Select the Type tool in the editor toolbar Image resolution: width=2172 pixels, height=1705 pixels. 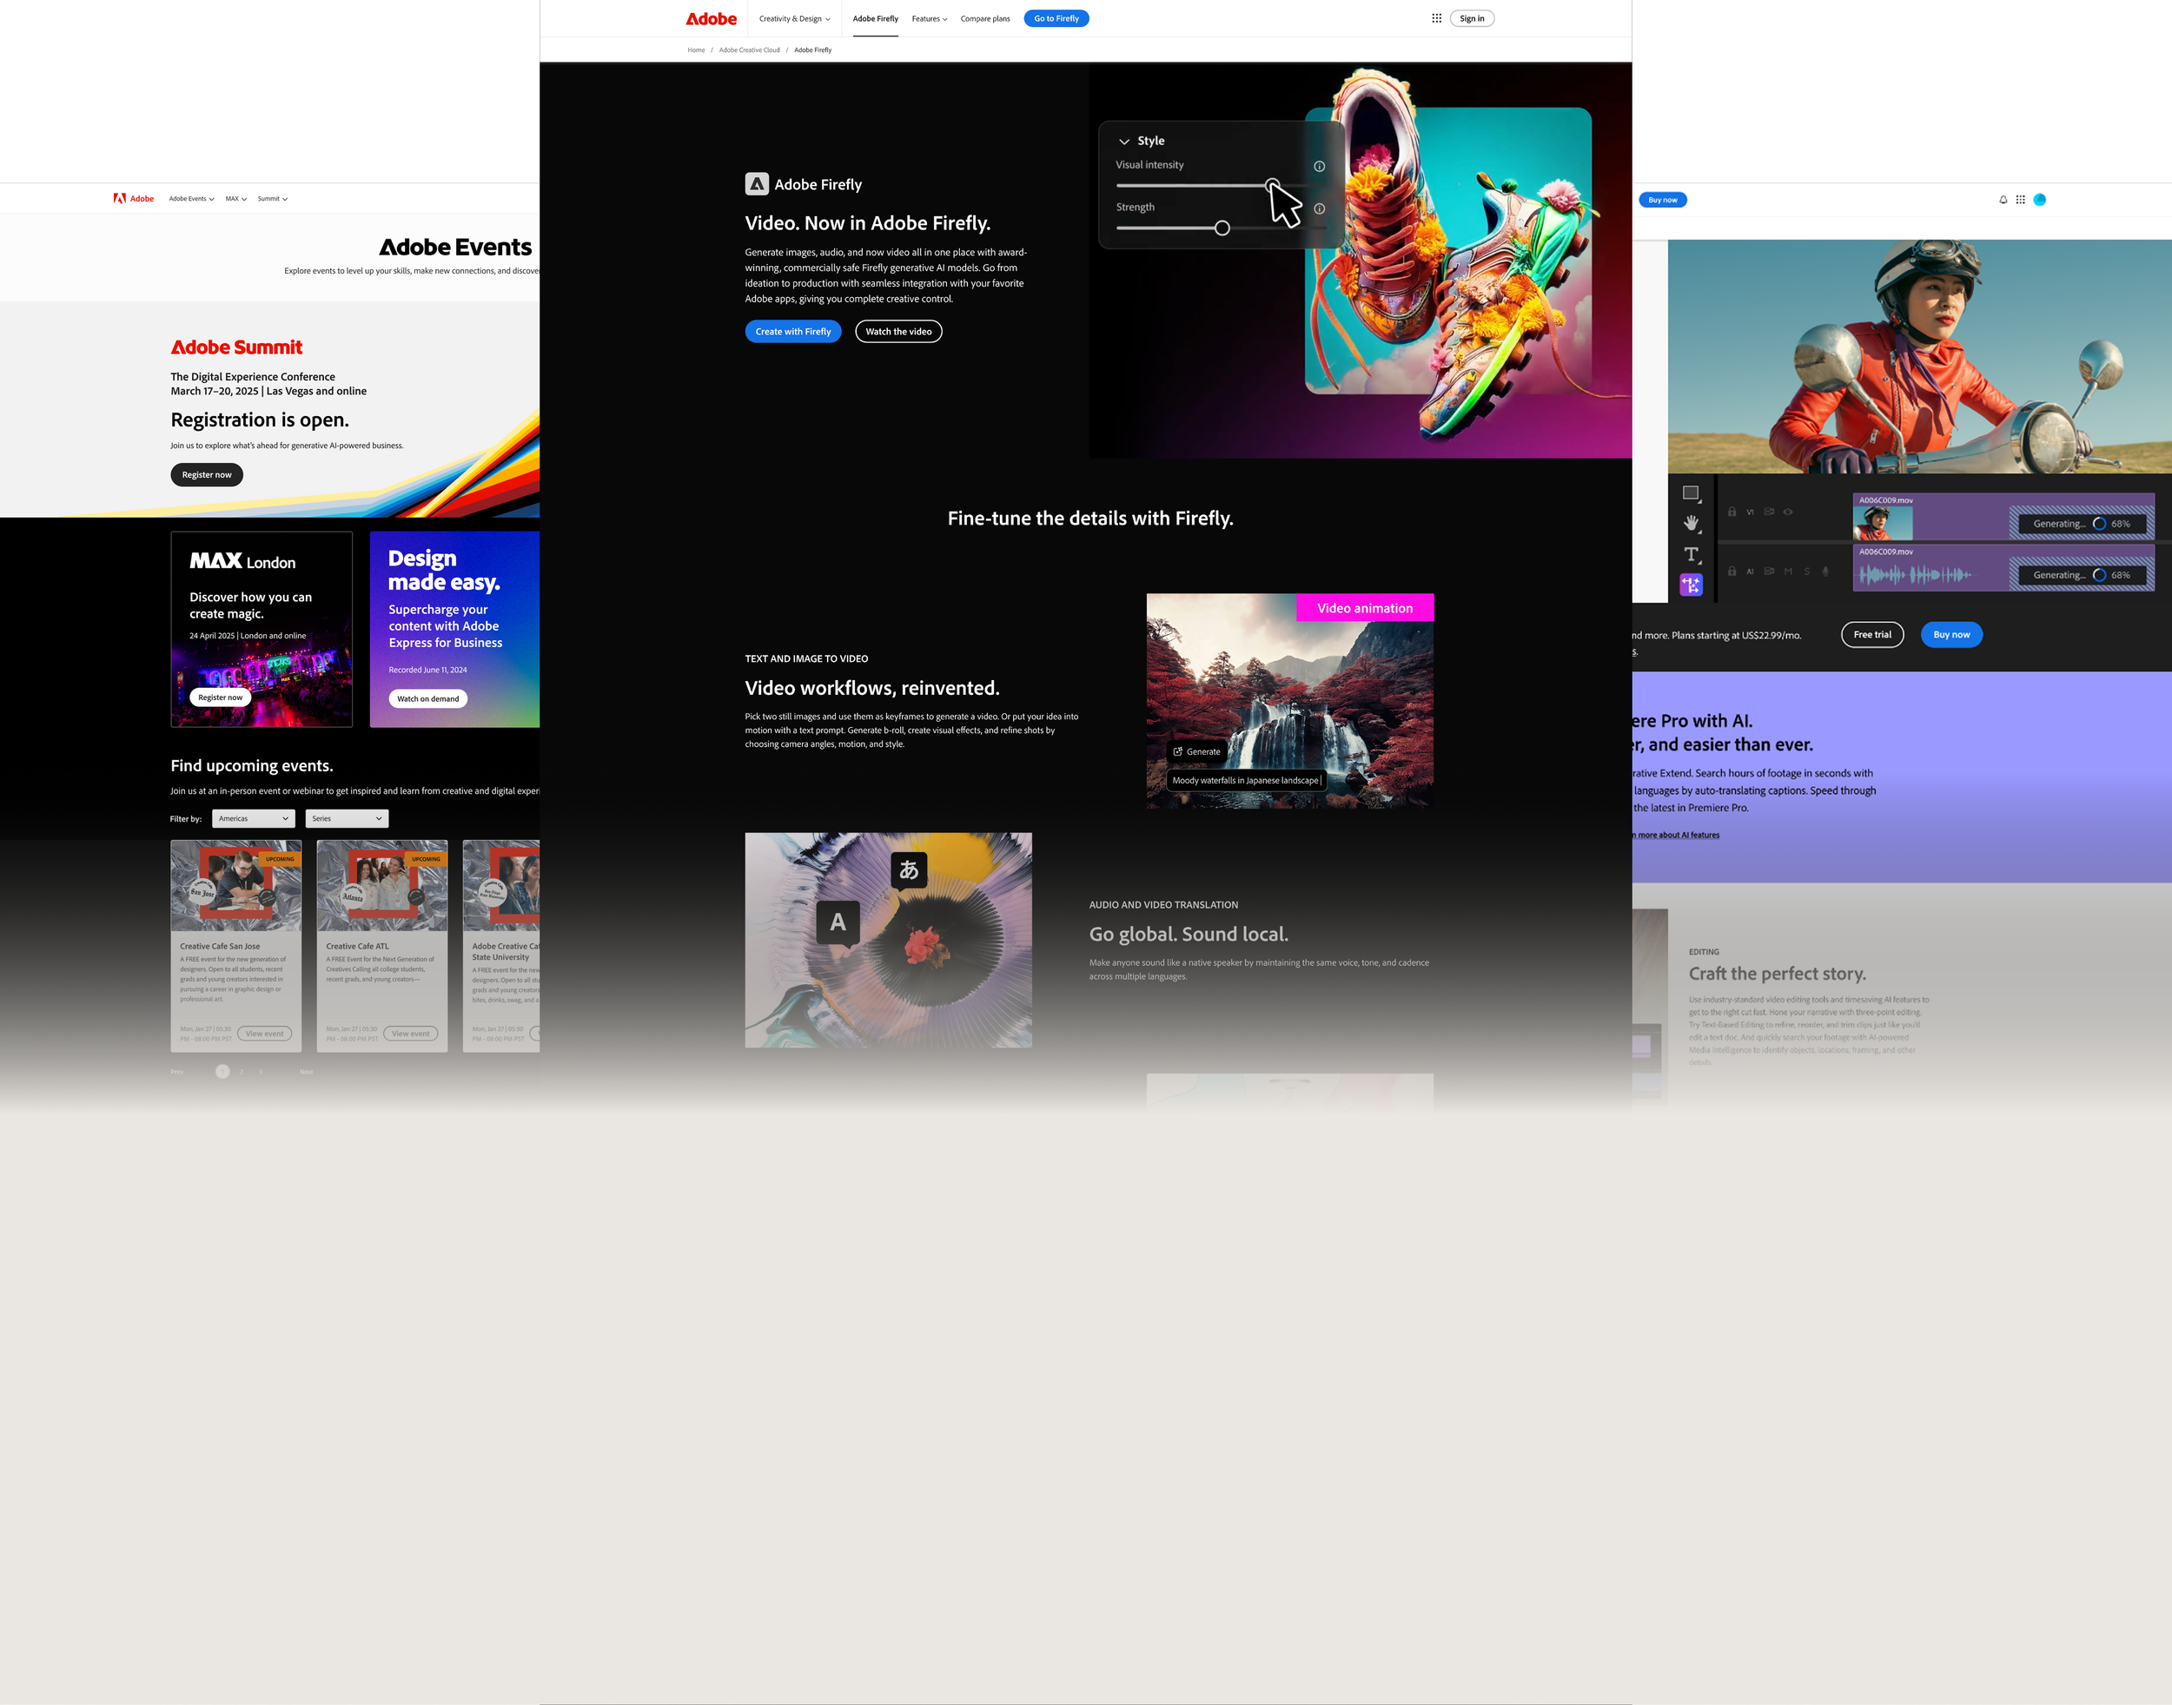[x=1691, y=554]
